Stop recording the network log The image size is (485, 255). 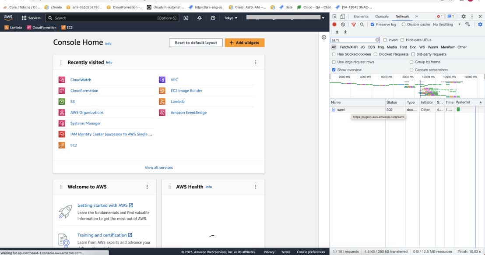click(334, 25)
